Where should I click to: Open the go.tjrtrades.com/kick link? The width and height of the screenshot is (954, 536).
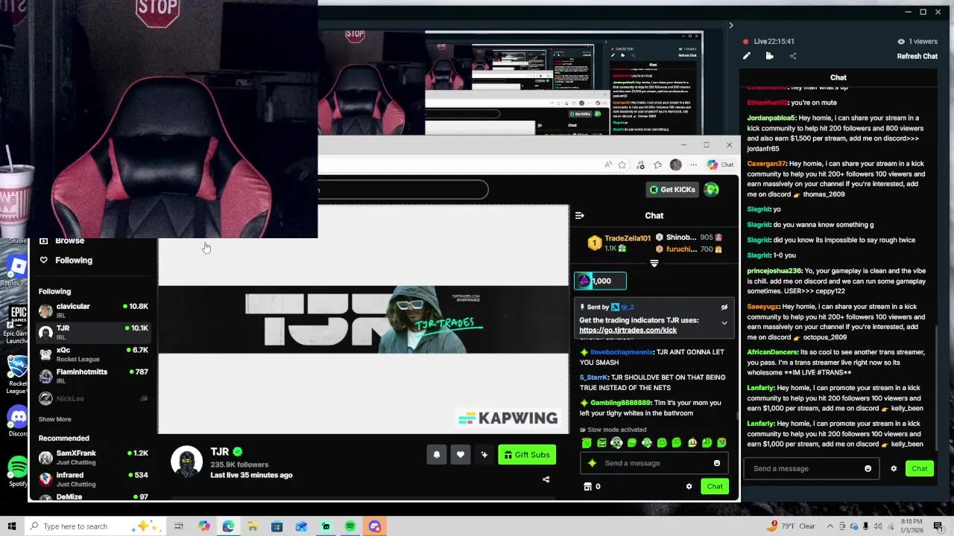(x=628, y=330)
